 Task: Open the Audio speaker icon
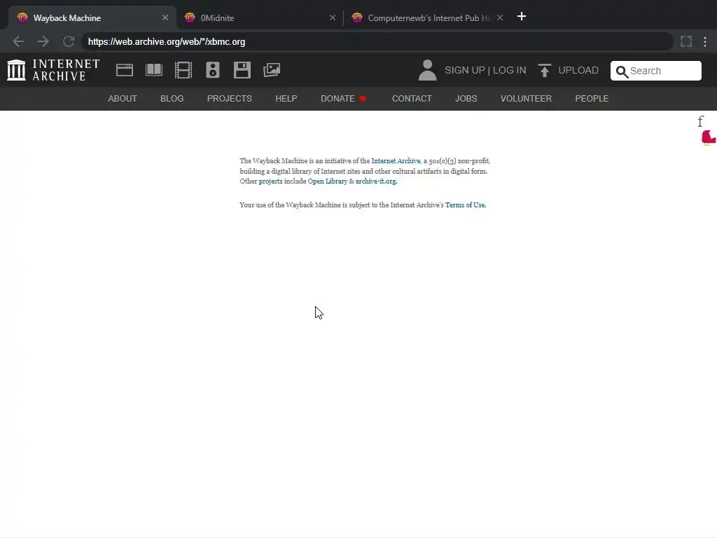coord(213,70)
